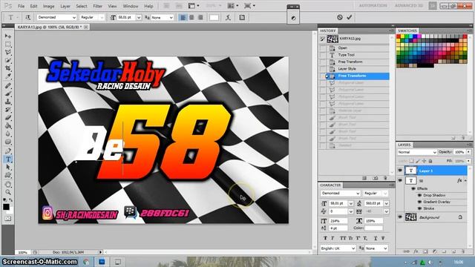This screenshot has height=267, width=475.
Task: Add layer style fx button in Layers panel
Action: click(416, 251)
